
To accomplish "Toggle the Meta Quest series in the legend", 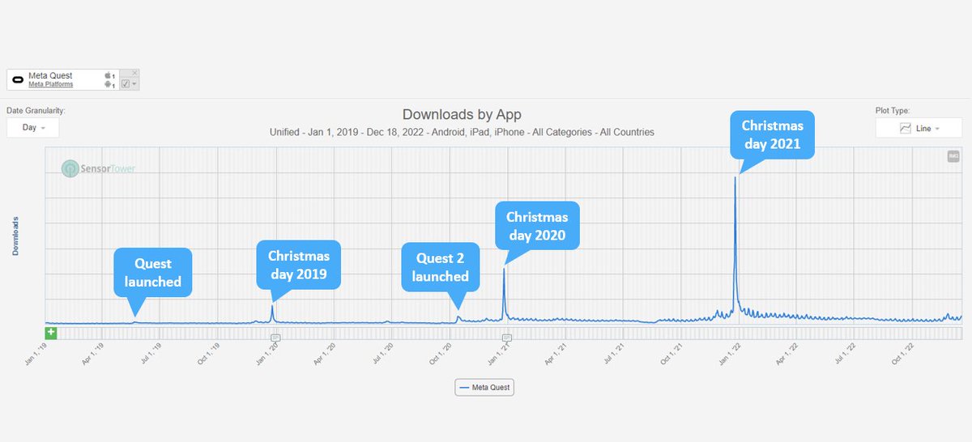I will [484, 388].
